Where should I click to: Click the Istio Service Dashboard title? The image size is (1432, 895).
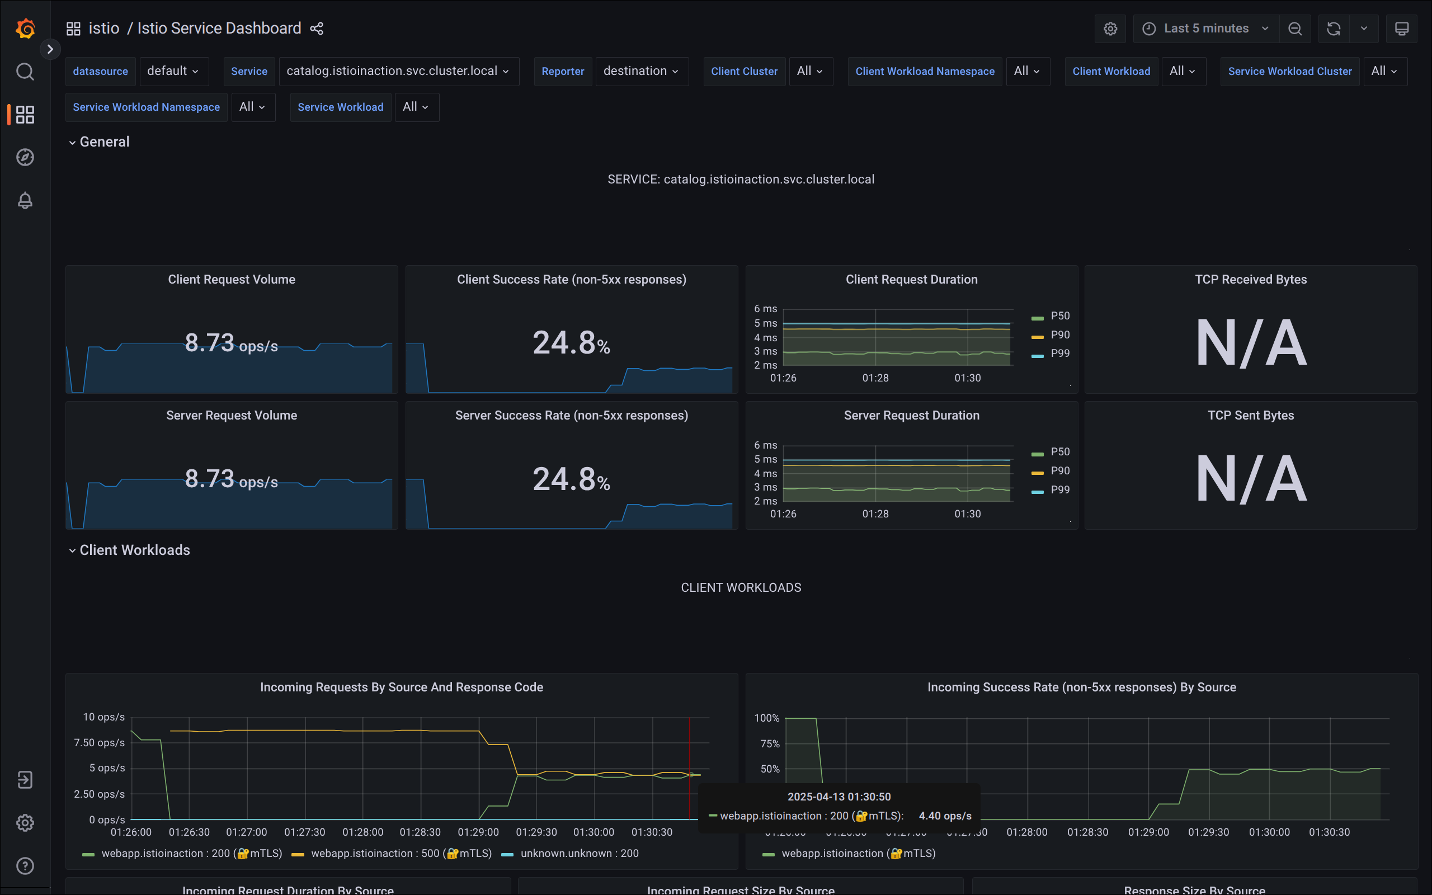point(219,29)
